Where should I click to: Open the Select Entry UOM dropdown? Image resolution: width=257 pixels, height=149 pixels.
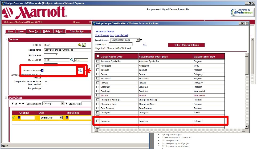(x=61, y=117)
